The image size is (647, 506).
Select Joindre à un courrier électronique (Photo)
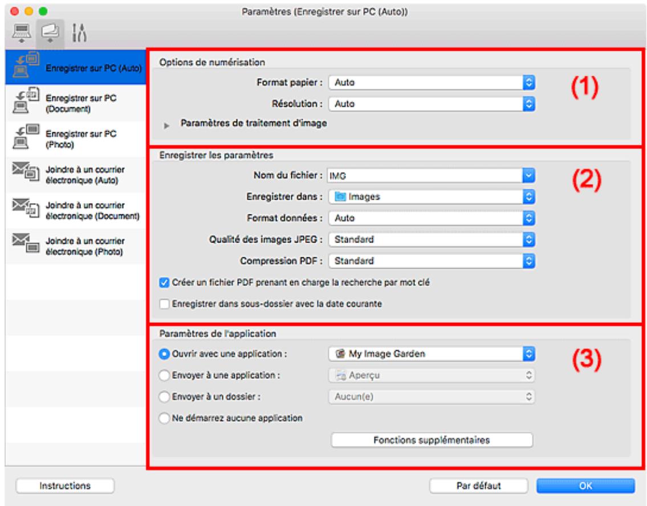click(76, 246)
